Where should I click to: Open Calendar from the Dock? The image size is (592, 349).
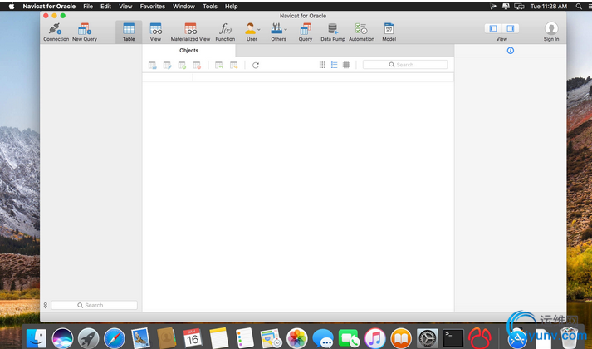tap(193, 337)
